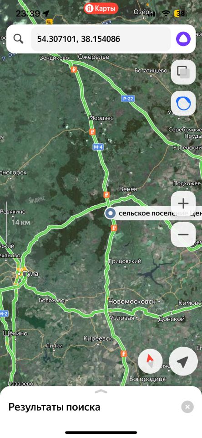
Task: Select the search result location pin
Action: [x=111, y=214]
